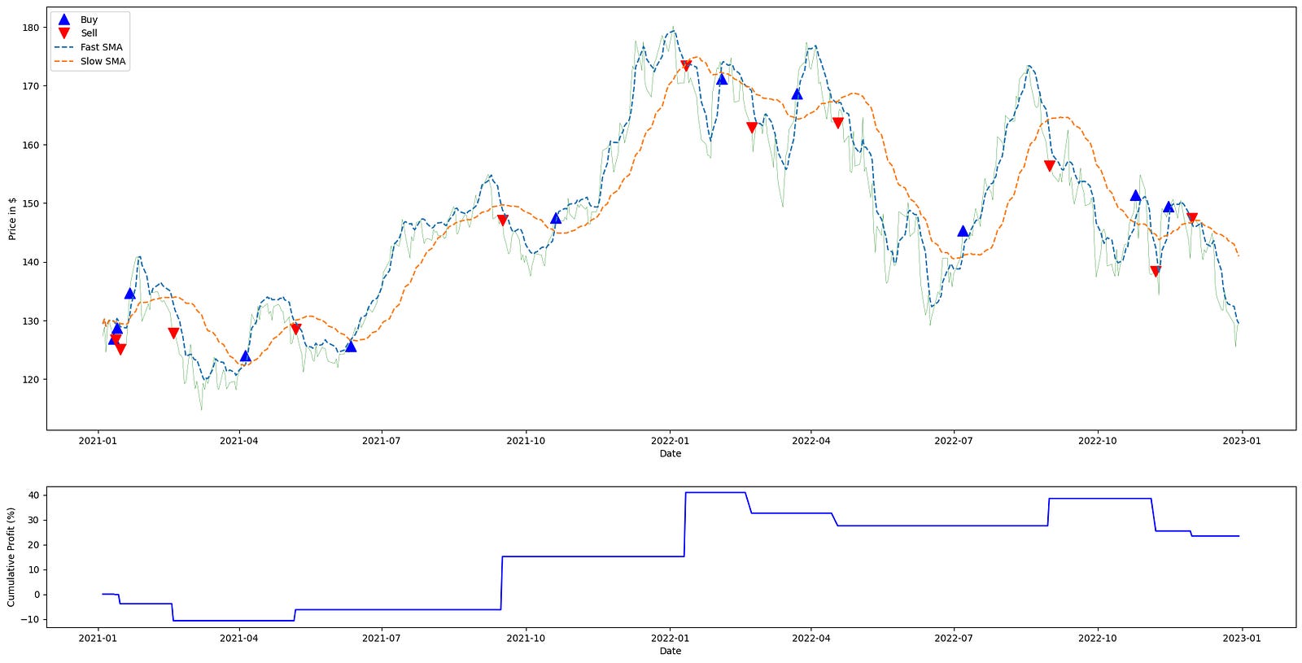The width and height of the screenshot is (1302, 663).
Task: Click the 170 tick on the price axis
Action: pos(31,86)
